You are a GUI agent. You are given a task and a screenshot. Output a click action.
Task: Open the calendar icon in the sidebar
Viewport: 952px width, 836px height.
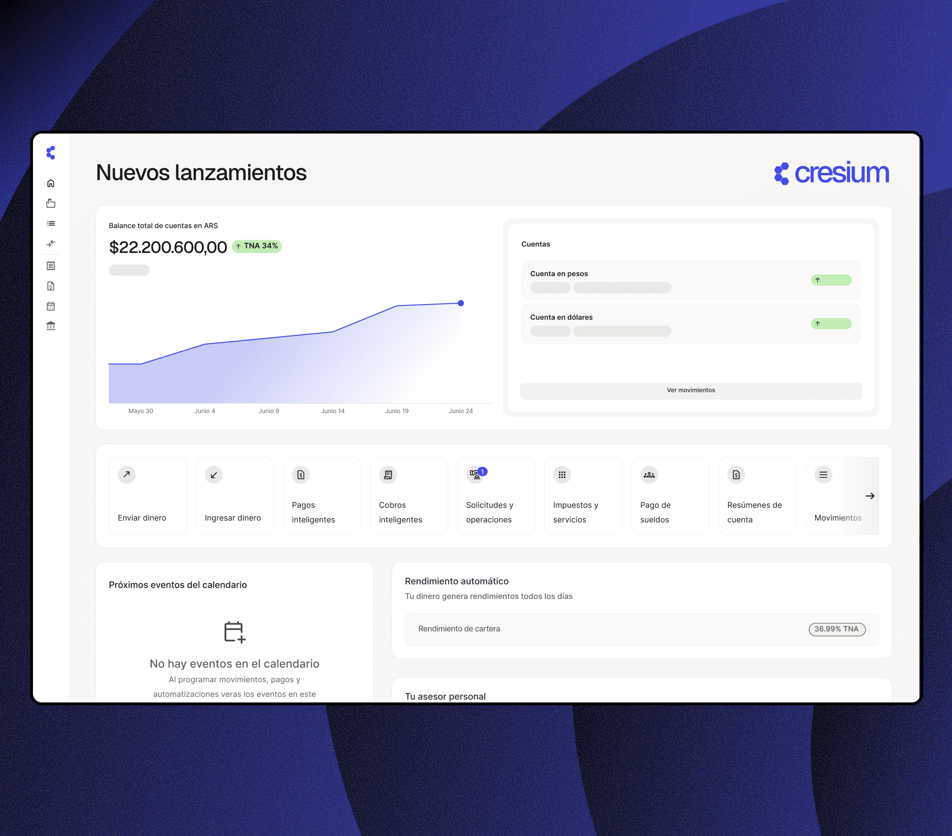point(51,306)
